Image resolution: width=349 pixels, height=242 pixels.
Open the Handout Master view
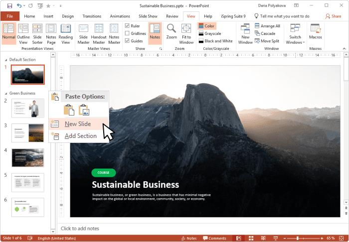[99, 34]
